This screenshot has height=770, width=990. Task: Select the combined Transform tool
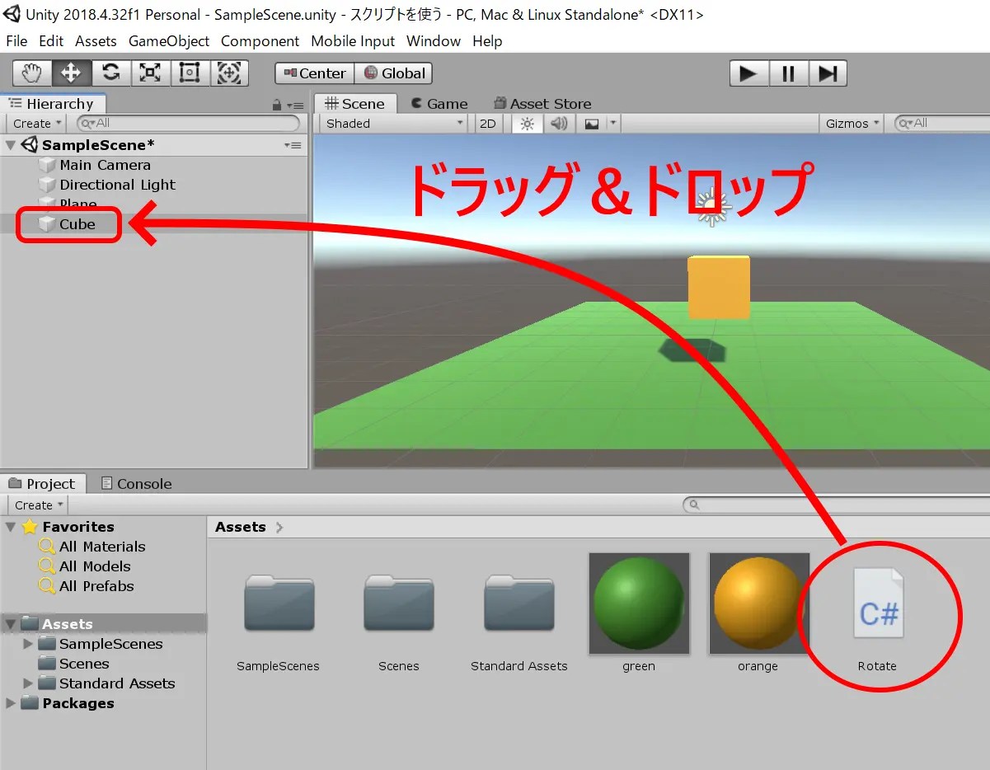point(230,73)
